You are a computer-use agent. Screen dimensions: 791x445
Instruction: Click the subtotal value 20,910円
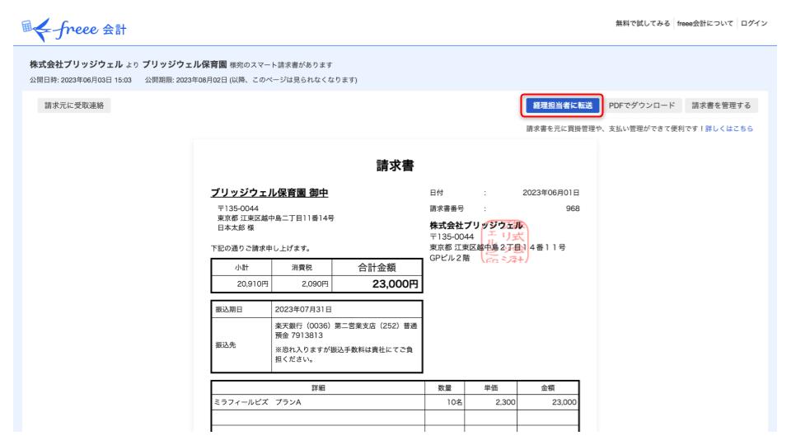(x=252, y=284)
